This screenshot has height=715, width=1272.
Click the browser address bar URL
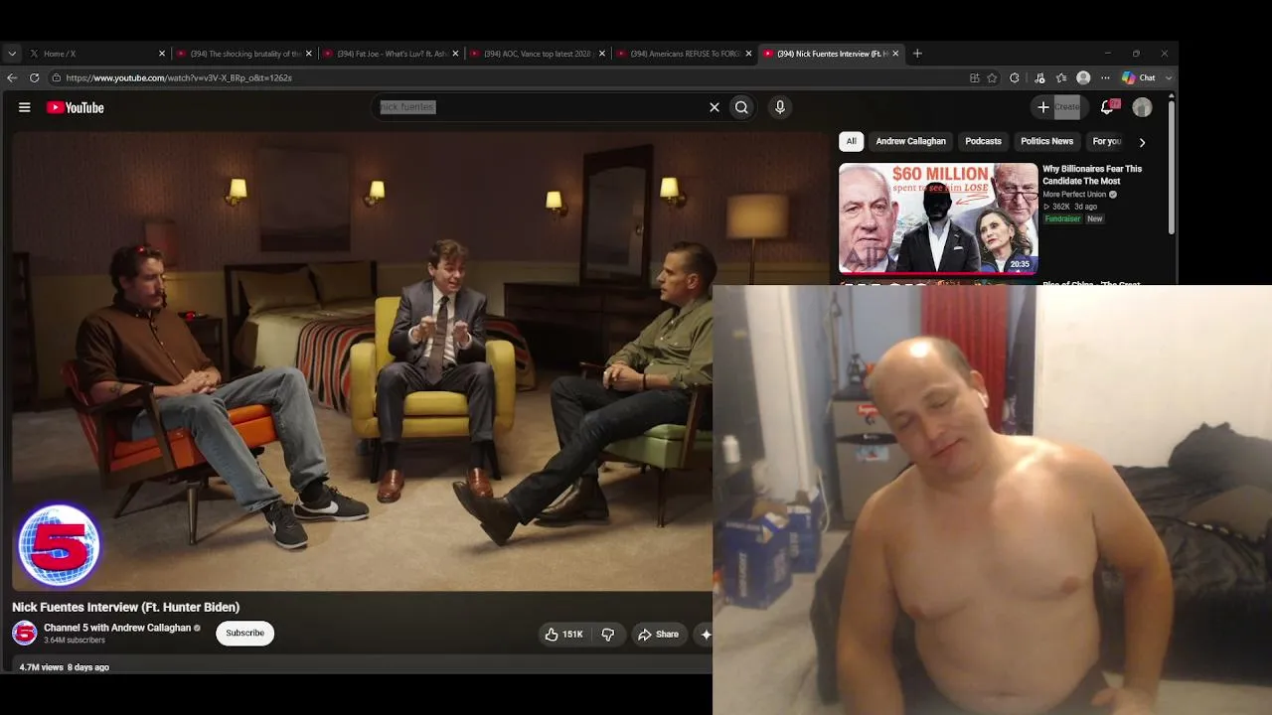[x=179, y=77]
